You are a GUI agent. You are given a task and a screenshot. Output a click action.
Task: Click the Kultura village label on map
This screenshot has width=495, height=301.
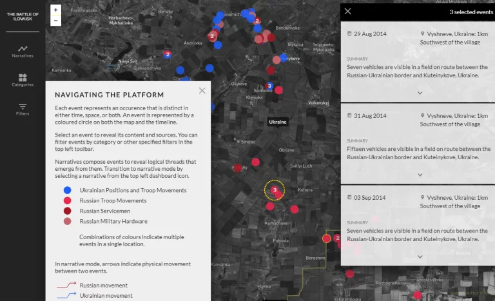305,190
